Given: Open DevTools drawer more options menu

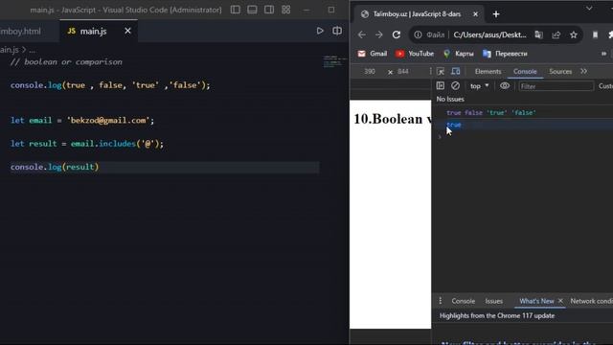Looking at the screenshot, I should pos(441,300).
